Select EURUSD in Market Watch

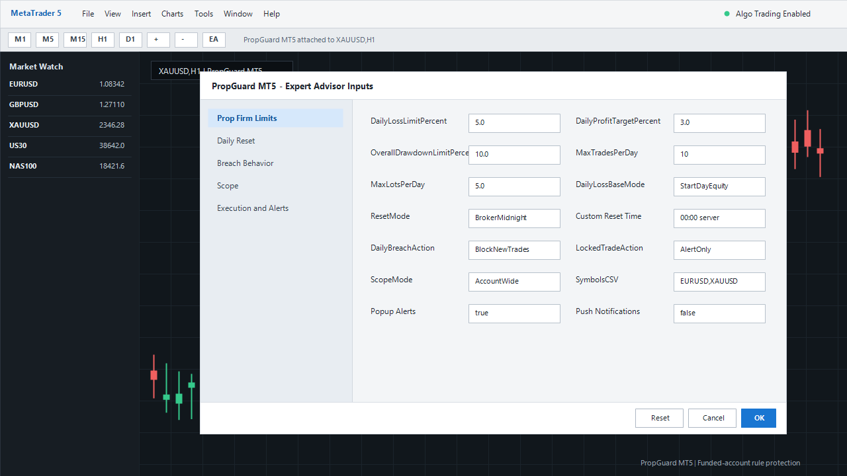click(69, 85)
